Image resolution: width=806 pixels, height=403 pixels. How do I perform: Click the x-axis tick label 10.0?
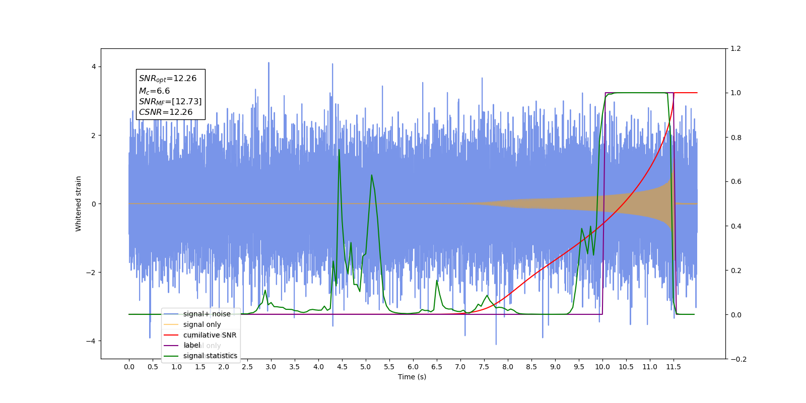coord(602,367)
